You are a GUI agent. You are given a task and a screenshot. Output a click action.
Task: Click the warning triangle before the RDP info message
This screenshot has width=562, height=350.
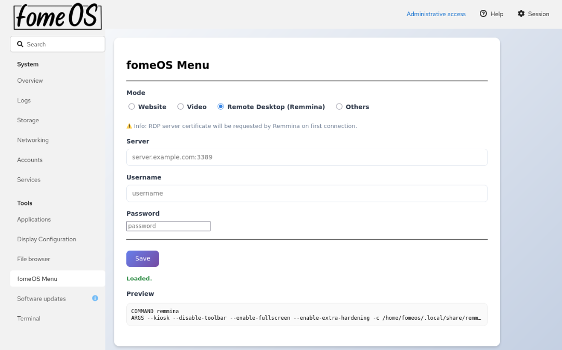coord(129,126)
